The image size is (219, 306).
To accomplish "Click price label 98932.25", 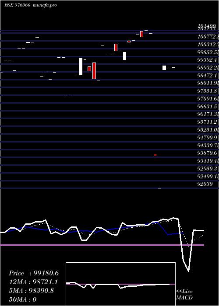I will coord(208,68).
